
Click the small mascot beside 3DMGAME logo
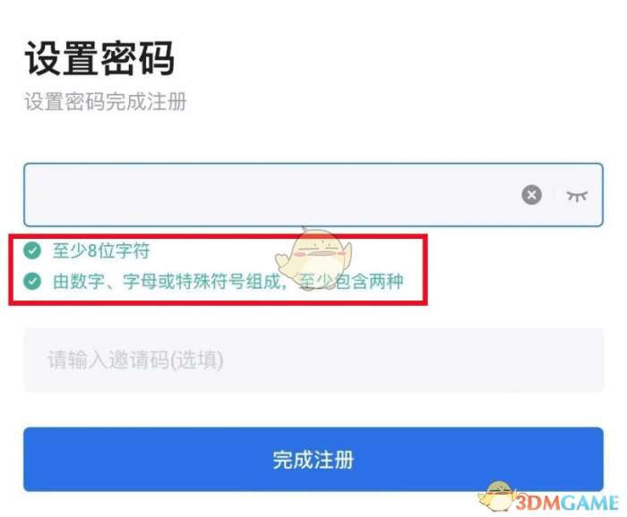point(497,496)
